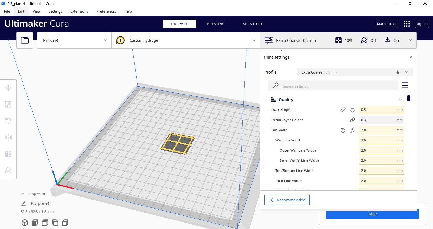Viewport: 433px width, 229px height.
Task: Switch to left side view cube icon
Action: (55, 222)
